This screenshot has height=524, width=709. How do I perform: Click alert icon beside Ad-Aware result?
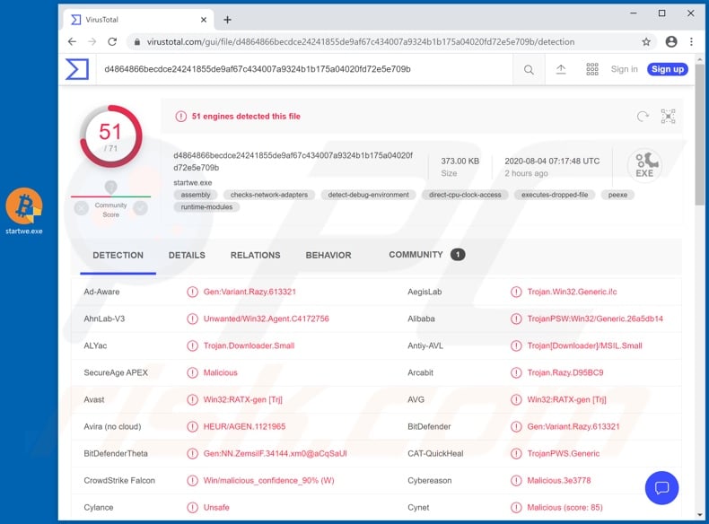(192, 292)
